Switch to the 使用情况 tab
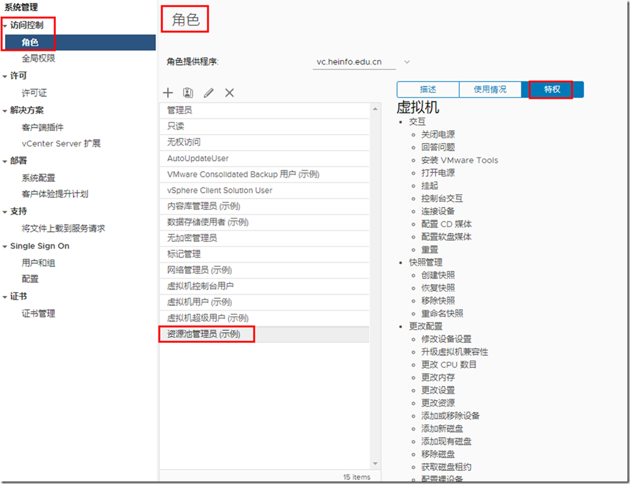Viewport: 630px width, 484px height. coord(490,90)
